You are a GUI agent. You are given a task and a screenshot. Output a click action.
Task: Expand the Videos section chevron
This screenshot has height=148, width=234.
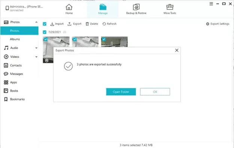[x=36, y=57]
